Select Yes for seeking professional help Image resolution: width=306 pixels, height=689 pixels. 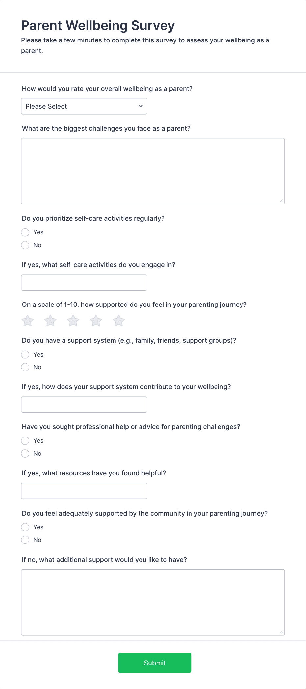point(25,441)
